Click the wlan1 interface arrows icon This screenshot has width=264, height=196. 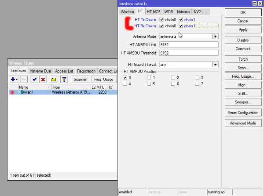click(22, 92)
